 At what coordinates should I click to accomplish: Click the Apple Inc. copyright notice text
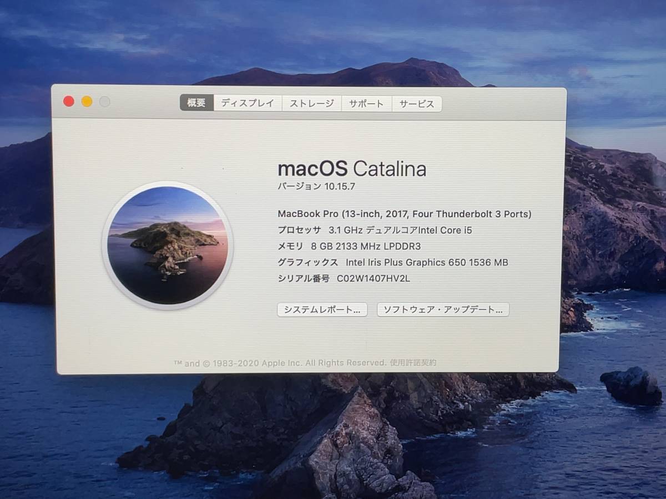280,363
